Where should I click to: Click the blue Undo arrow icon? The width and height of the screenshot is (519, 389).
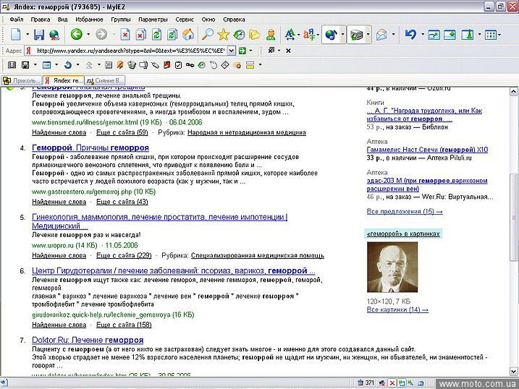pyautogui.click(x=410, y=35)
